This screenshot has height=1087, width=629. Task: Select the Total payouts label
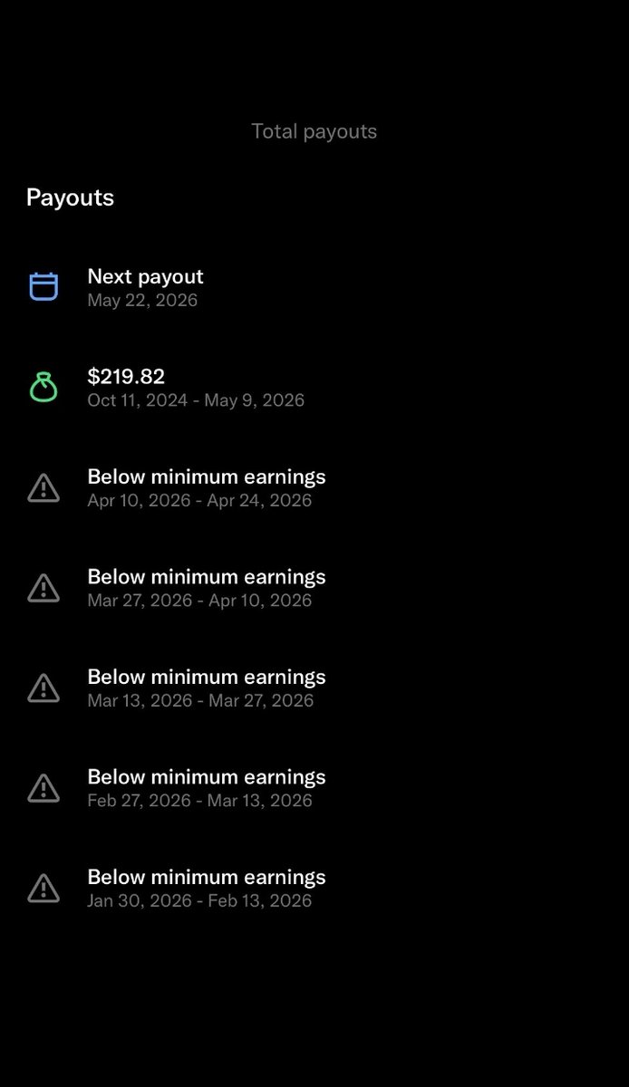[x=314, y=131]
